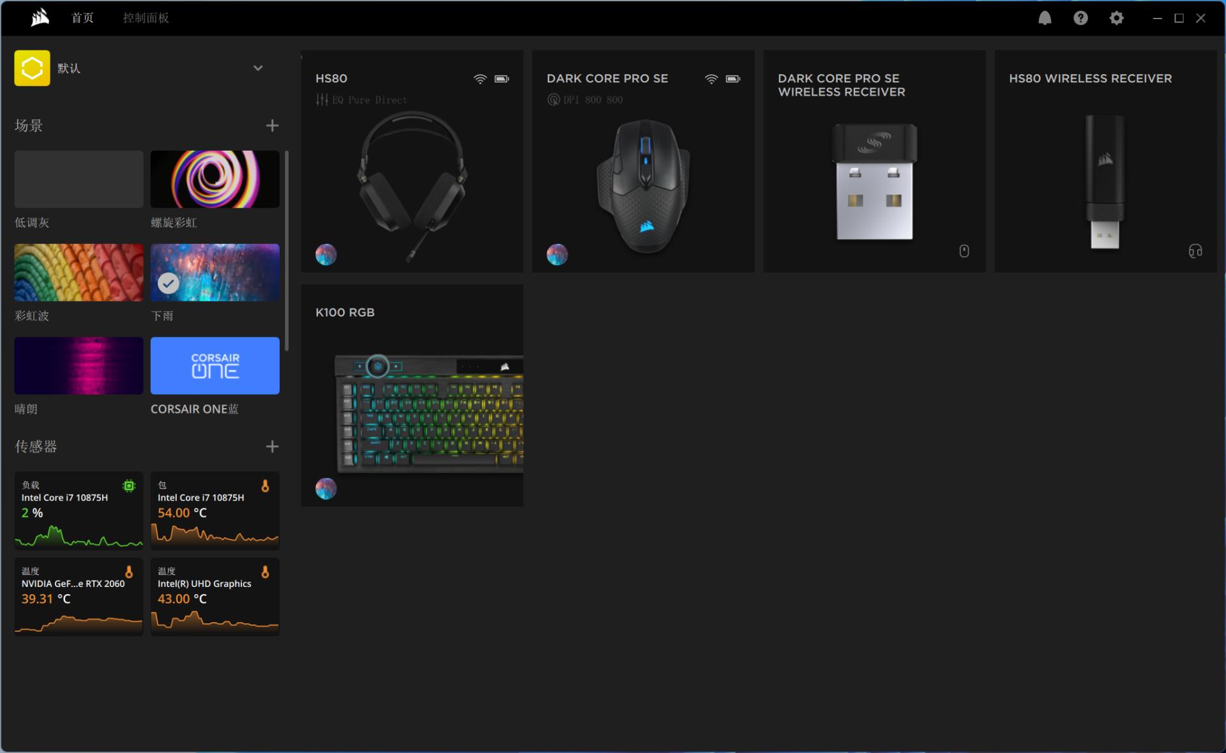Add a new scene with plus icon

coord(272,125)
